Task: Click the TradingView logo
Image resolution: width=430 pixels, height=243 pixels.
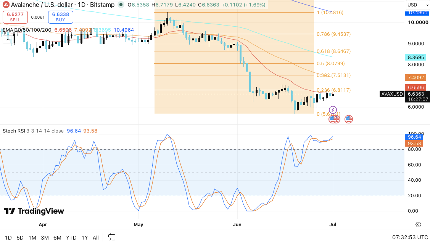Action: pyautogui.click(x=34, y=211)
